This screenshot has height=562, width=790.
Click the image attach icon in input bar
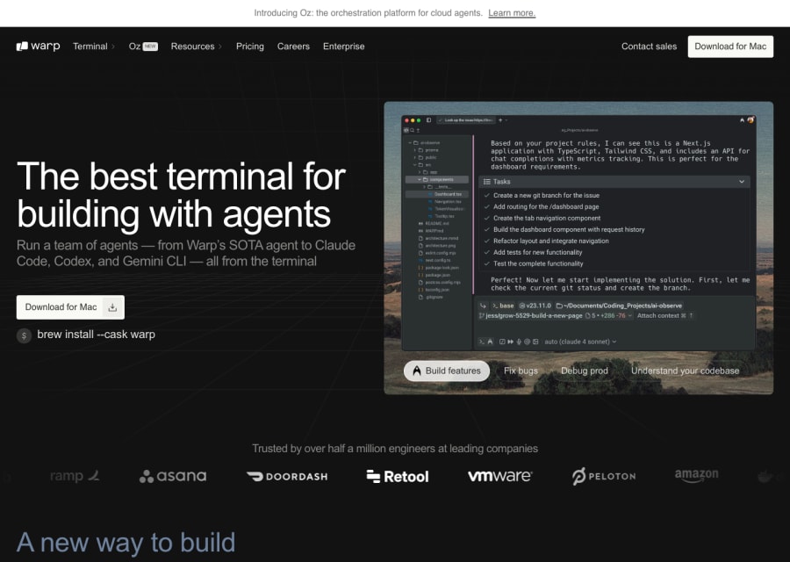pos(535,342)
